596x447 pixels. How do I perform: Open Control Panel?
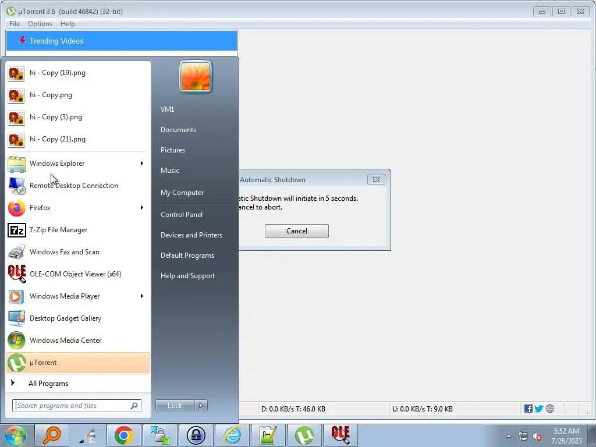point(182,215)
